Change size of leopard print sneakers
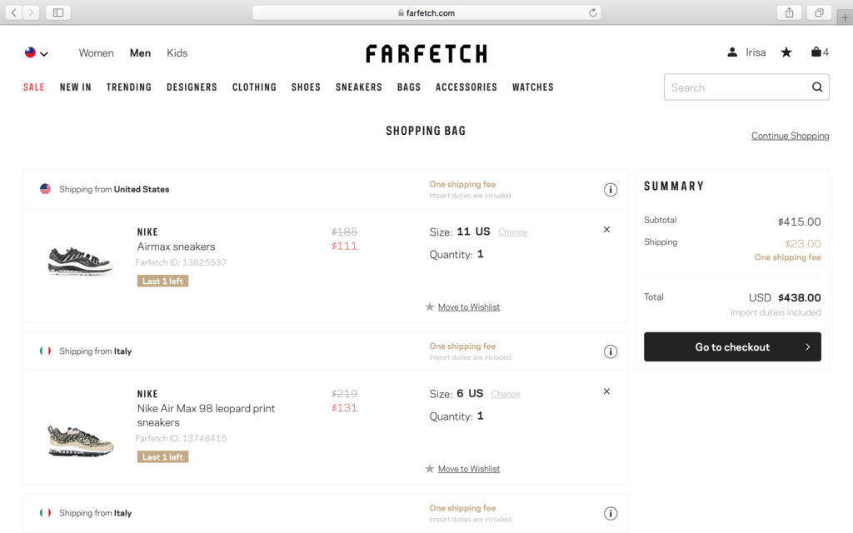Viewport: 853px width, 533px height. pyautogui.click(x=506, y=394)
